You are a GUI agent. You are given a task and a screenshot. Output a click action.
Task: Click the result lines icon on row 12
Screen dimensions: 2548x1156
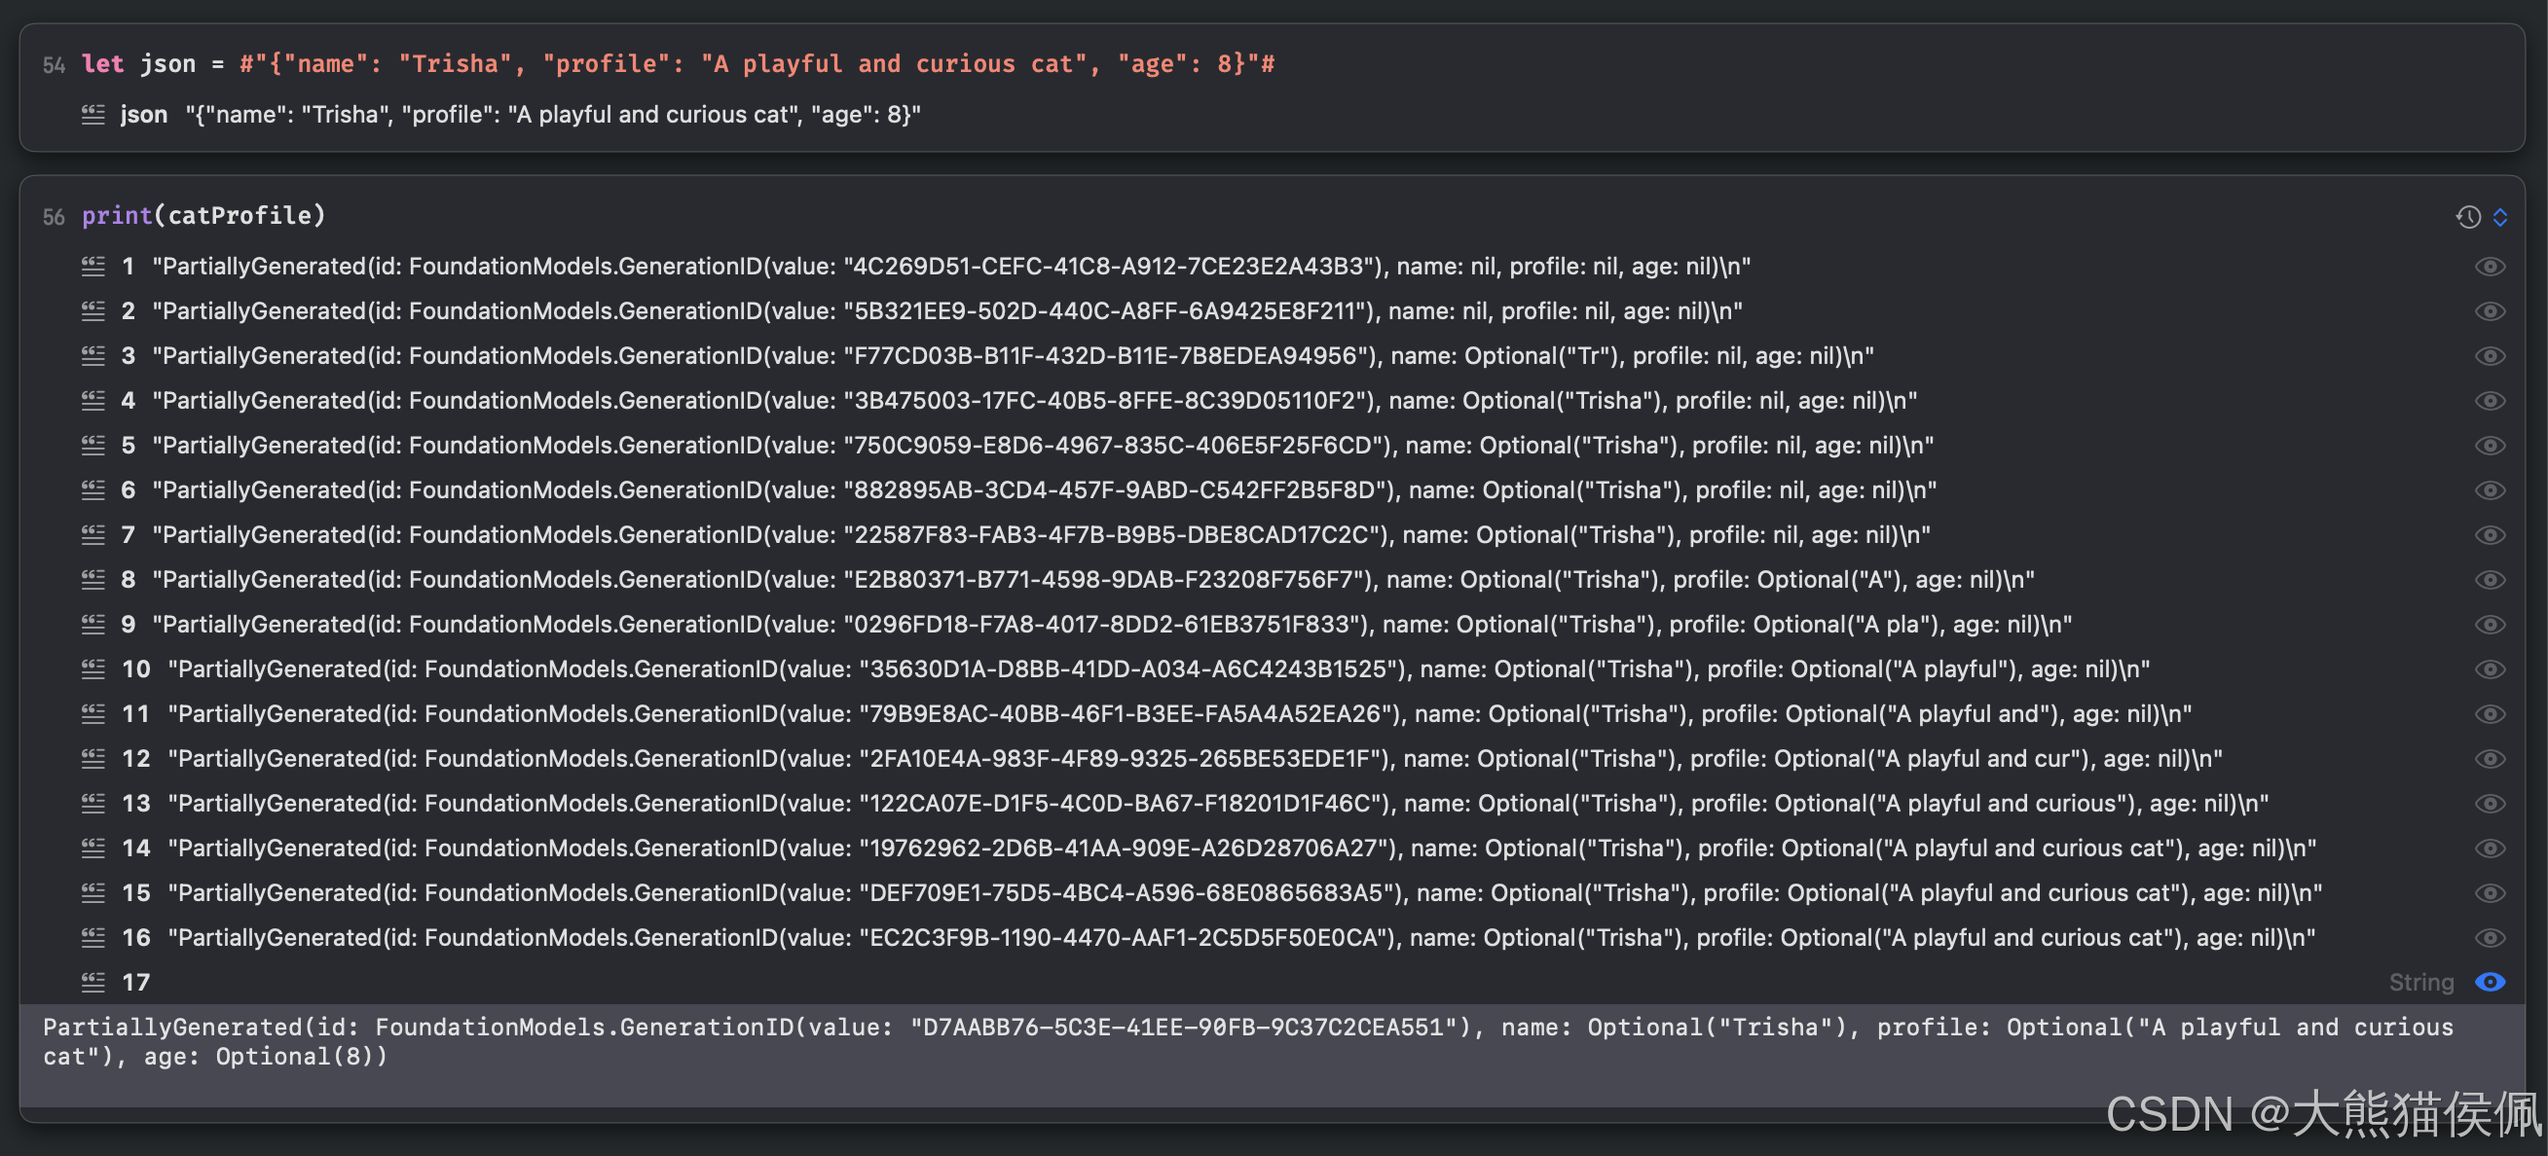click(x=92, y=758)
